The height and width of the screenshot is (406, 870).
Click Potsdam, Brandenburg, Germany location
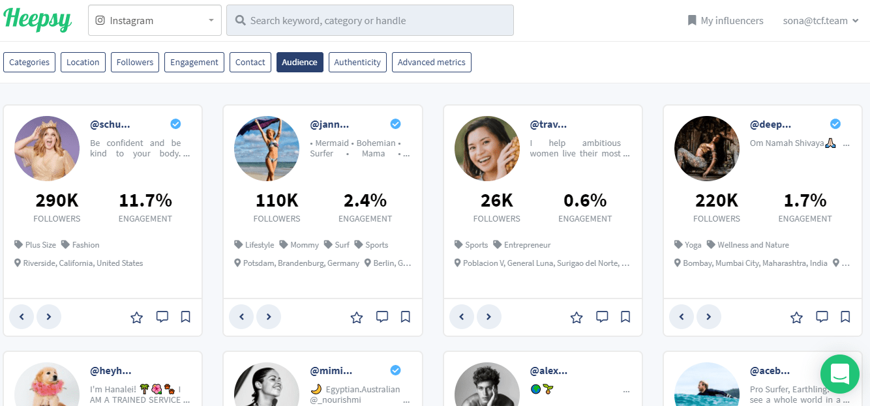[x=297, y=263]
